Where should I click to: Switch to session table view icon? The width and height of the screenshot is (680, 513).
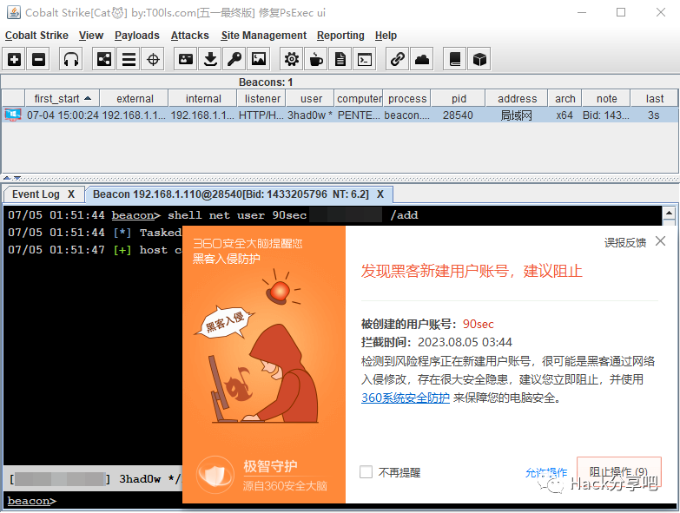click(x=129, y=59)
